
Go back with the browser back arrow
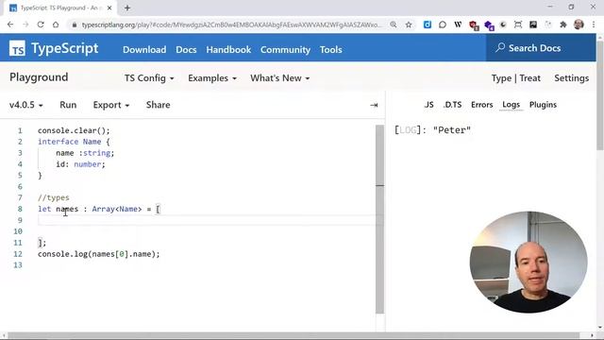click(10, 25)
